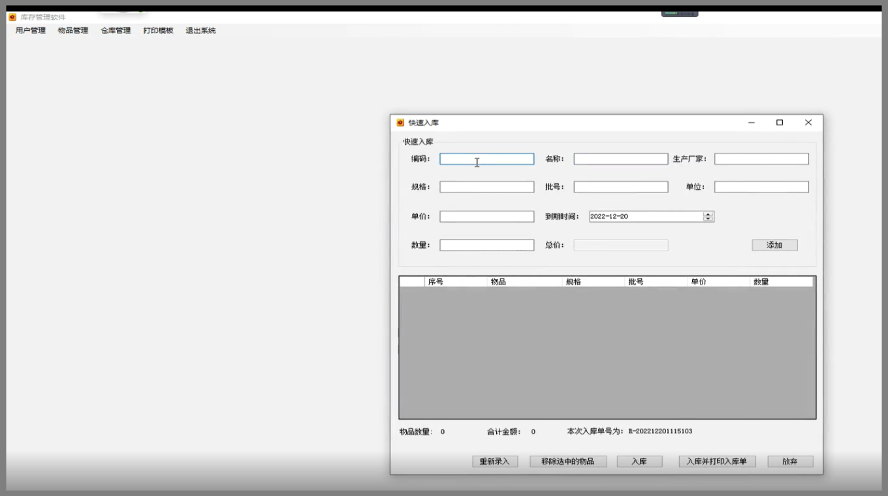Open the 仓库管理 menu
The height and width of the screenshot is (496, 888).
116,31
